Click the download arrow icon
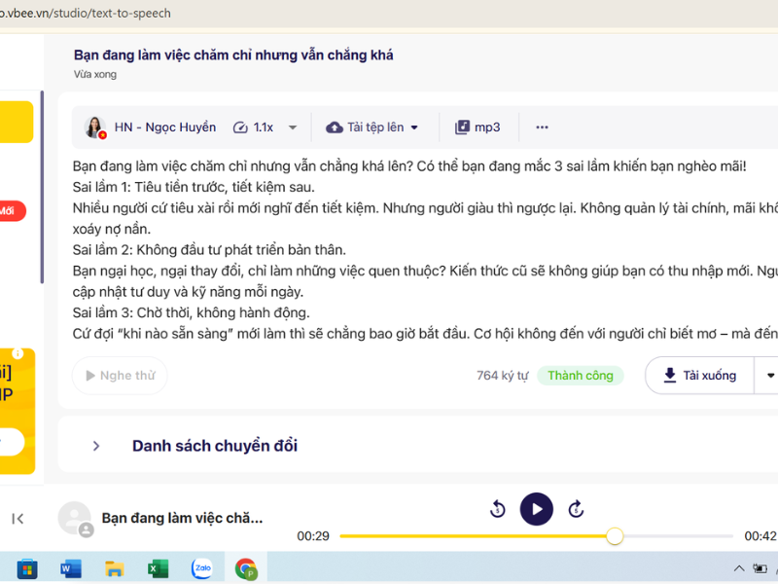 (670, 376)
